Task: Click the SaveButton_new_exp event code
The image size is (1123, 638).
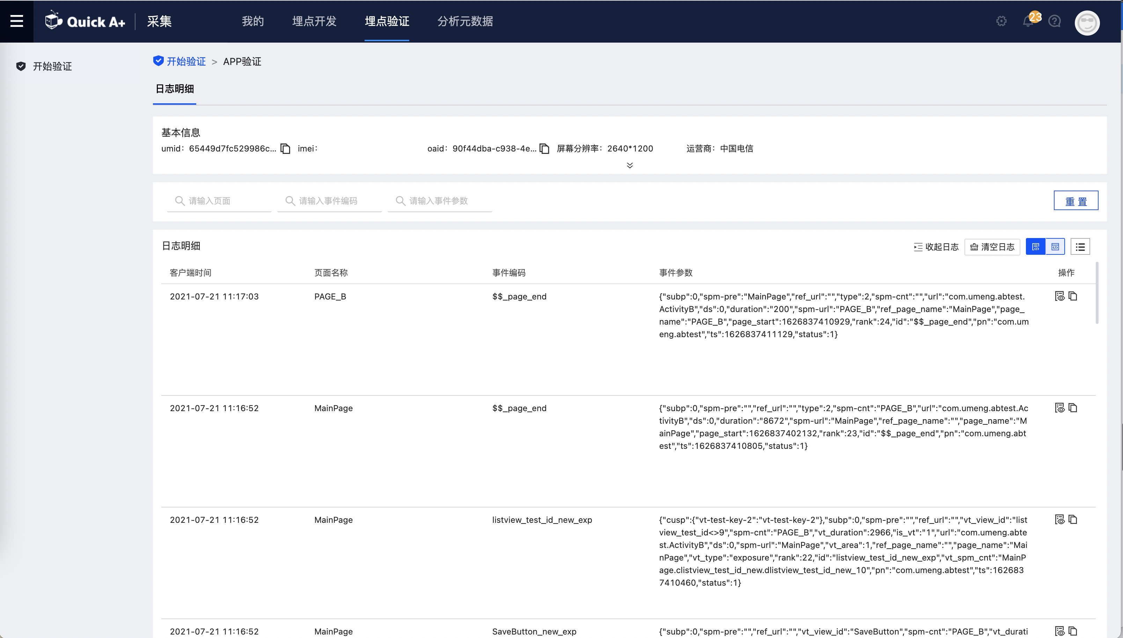Action: (534, 631)
